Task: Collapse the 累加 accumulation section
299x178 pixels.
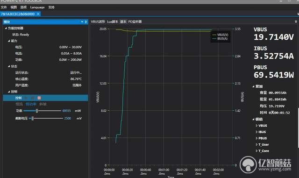Action: [x=253, y=86]
